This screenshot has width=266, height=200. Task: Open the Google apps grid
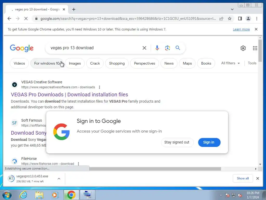[255, 48]
